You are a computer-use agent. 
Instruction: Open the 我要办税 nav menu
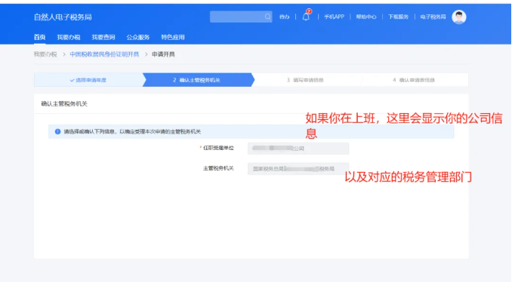click(69, 37)
